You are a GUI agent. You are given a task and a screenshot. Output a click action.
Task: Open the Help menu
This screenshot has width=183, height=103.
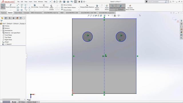pos(46,2)
